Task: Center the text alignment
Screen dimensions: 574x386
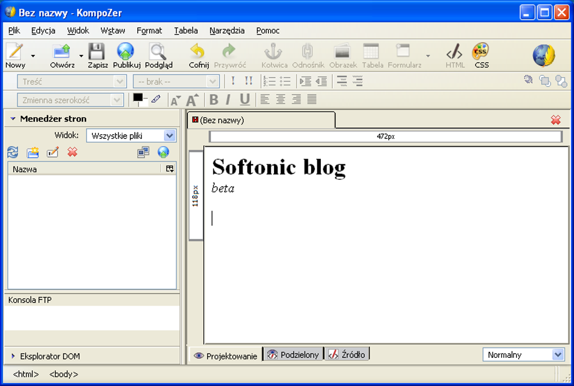Action: (280, 99)
